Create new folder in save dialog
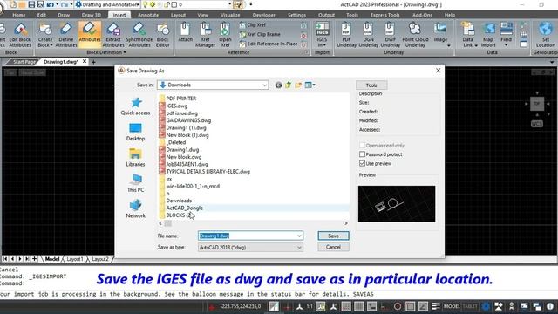Screen dimensions: 558x314 pyautogui.click(x=298, y=85)
